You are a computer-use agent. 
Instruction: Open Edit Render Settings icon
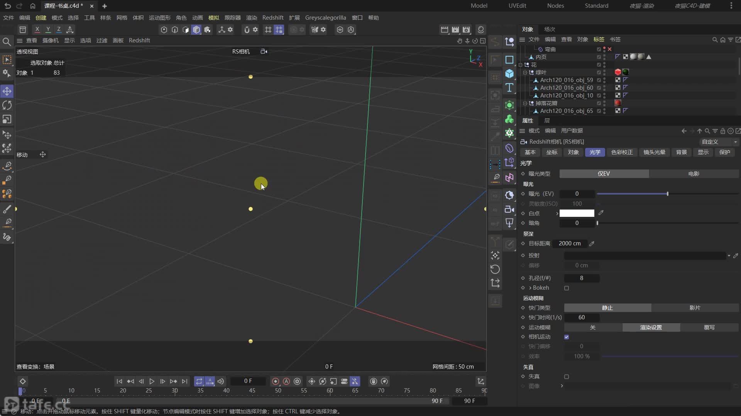tap(466, 30)
